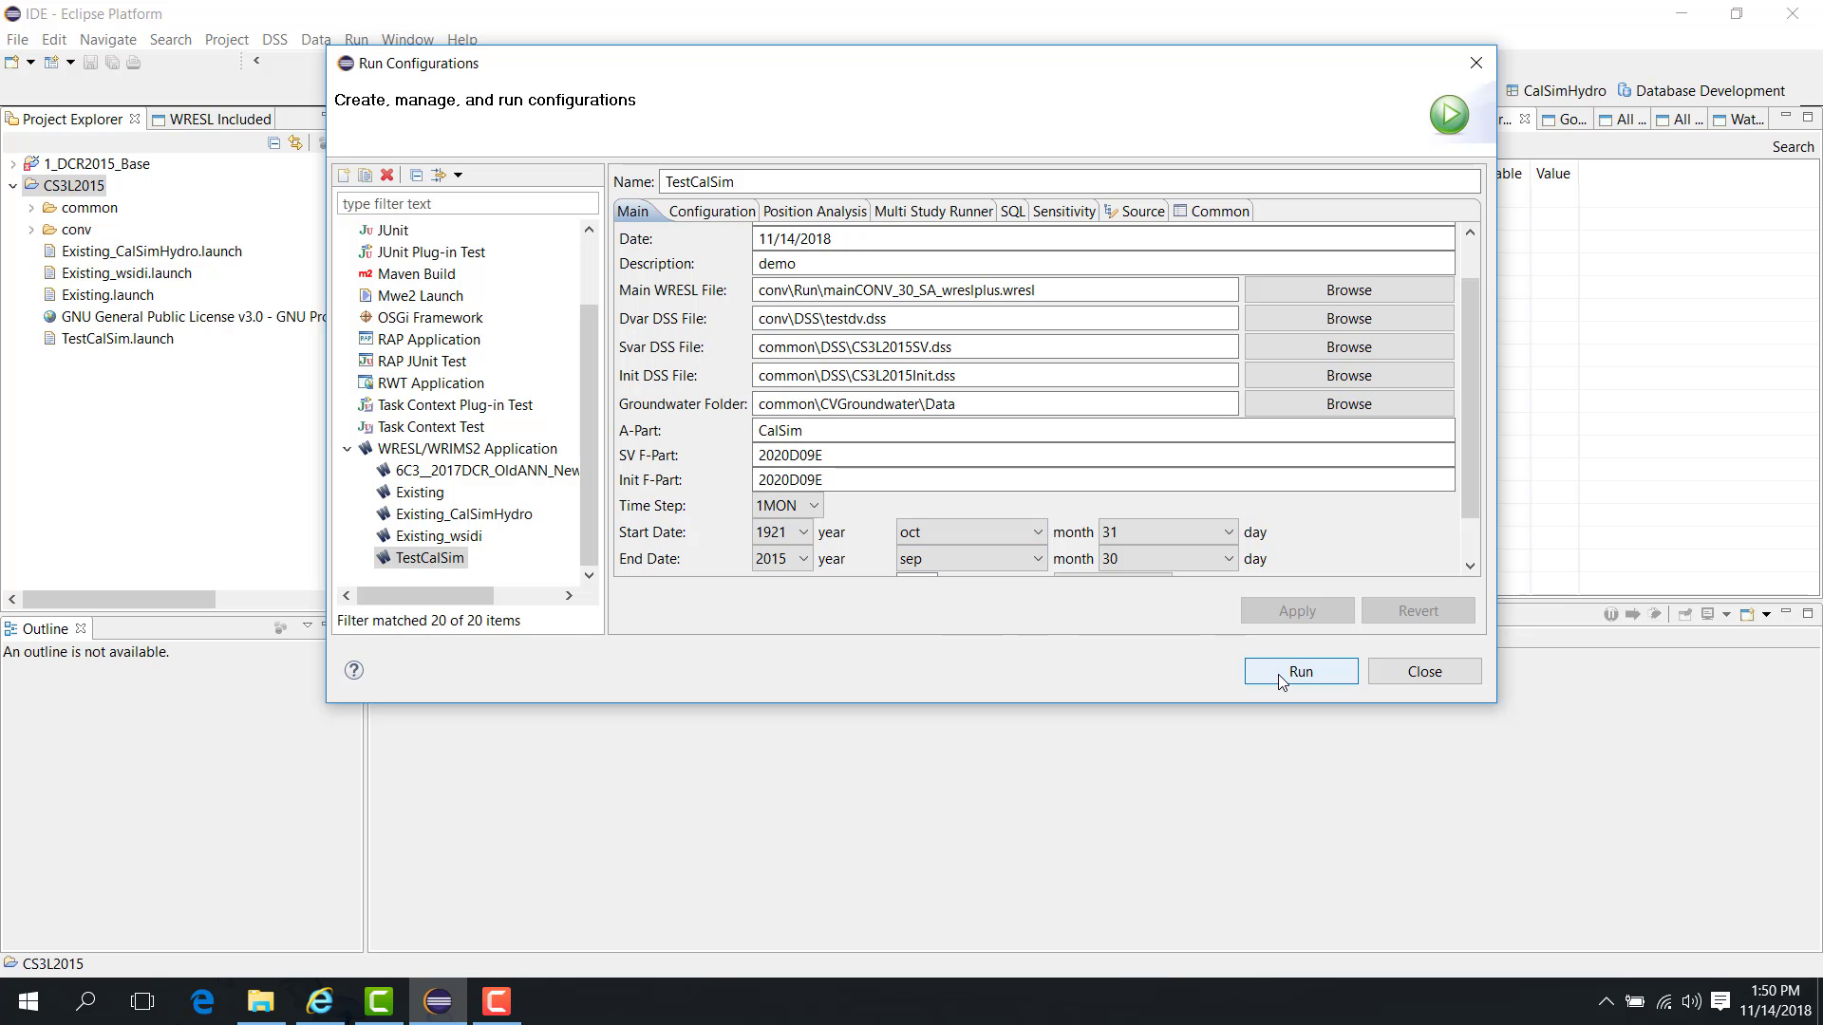Viewport: 1823px width, 1025px height.
Task: Open the End Date month dropdown
Action: (970, 559)
